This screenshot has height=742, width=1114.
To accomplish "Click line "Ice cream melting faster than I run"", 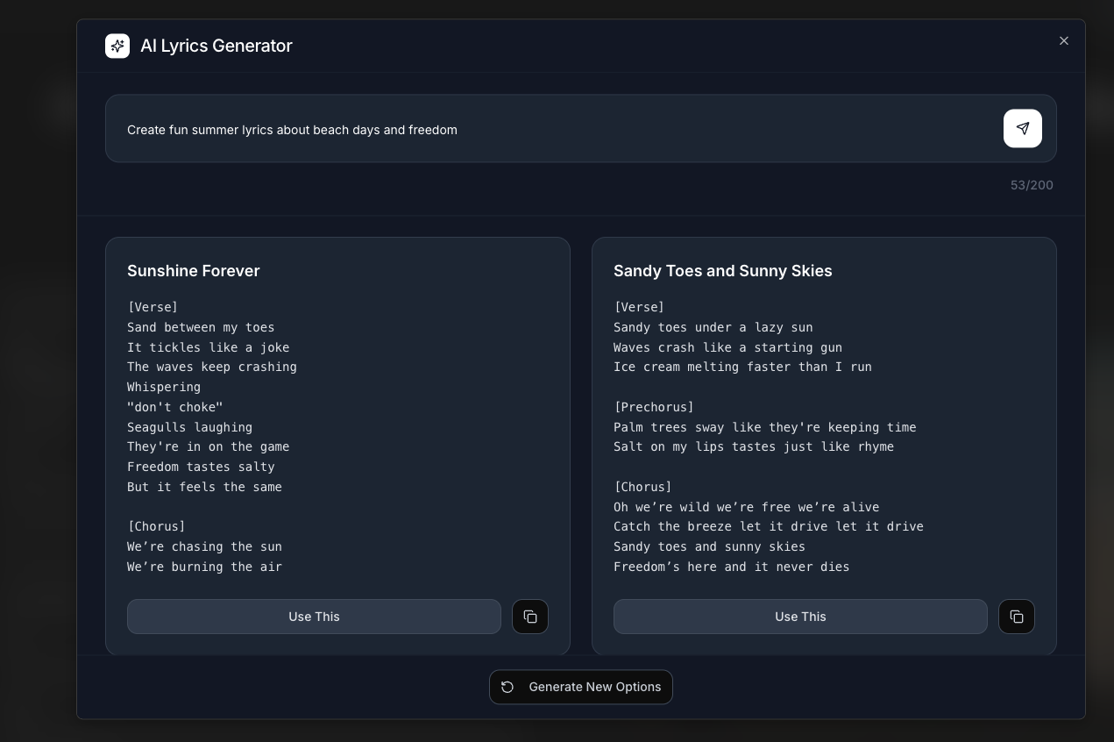I will click(742, 367).
